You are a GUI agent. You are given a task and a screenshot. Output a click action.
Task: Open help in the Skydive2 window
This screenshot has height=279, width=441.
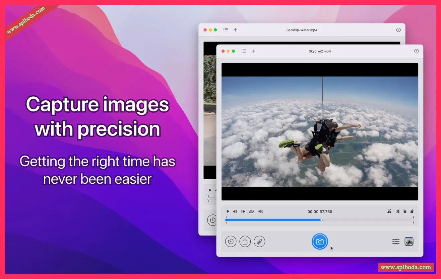416,51
